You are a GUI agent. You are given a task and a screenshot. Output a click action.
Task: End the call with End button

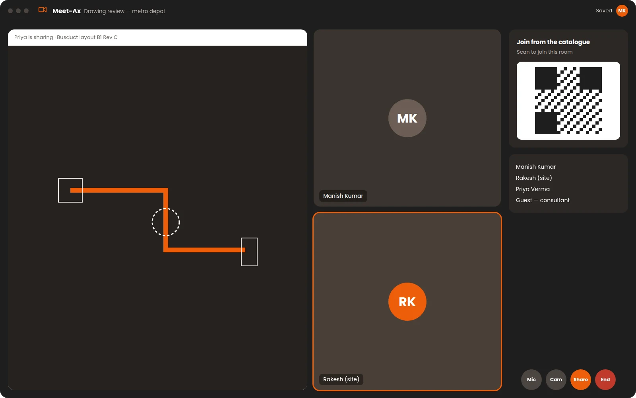click(605, 380)
